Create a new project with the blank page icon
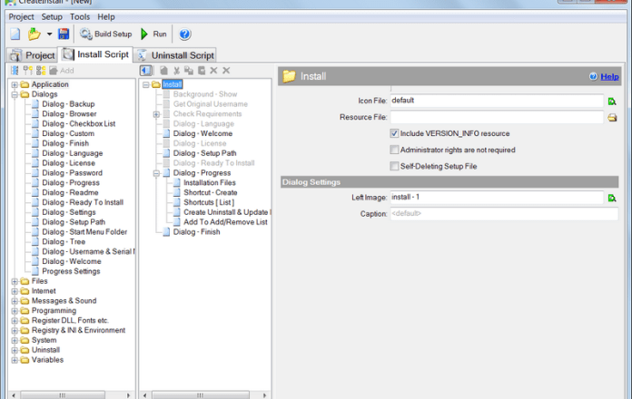Screen dimensions: 632x399 (15, 34)
